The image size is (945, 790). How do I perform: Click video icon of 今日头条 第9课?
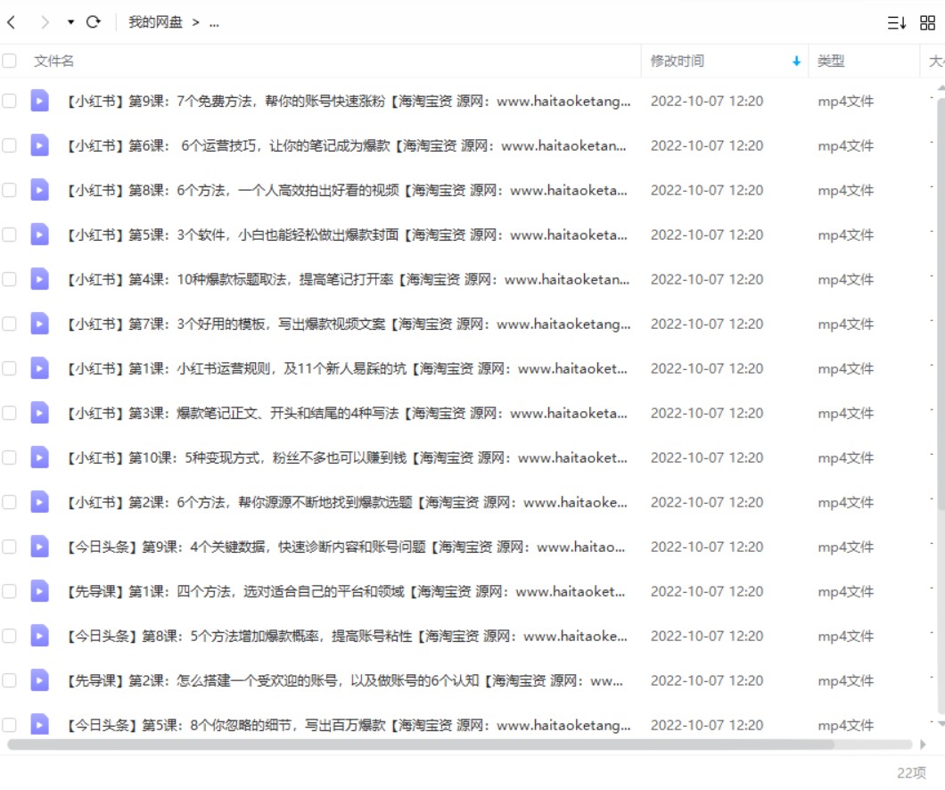click(40, 547)
